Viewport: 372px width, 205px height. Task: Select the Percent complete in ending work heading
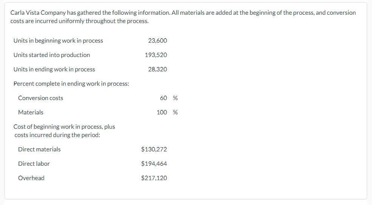click(71, 84)
